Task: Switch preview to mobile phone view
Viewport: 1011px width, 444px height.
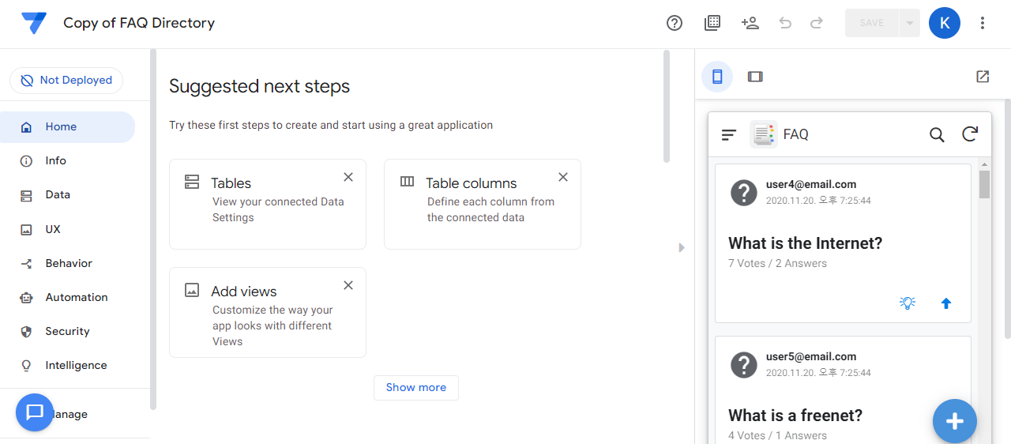Action: [717, 77]
